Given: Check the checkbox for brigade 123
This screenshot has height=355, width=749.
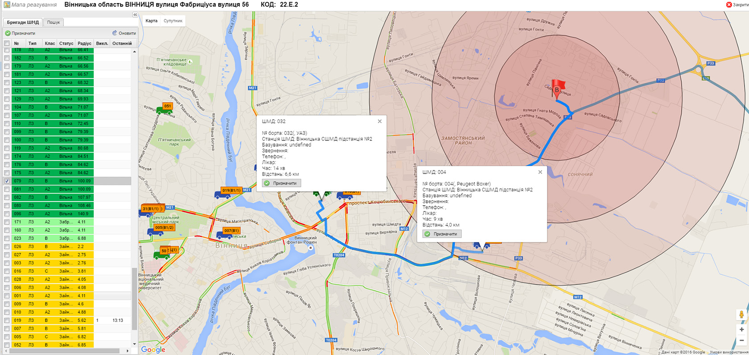Looking at the screenshot, I should [x=7, y=83].
